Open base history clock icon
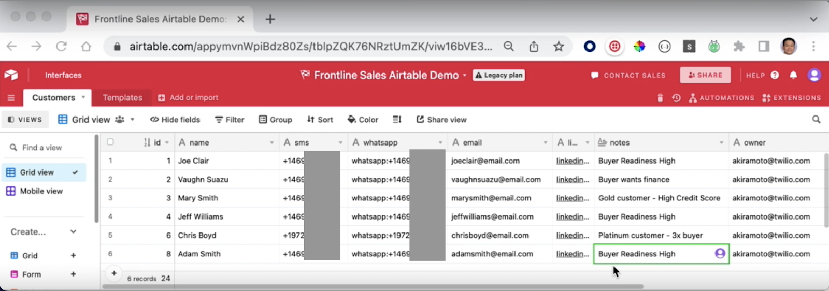This screenshot has height=291, width=829. [x=676, y=98]
